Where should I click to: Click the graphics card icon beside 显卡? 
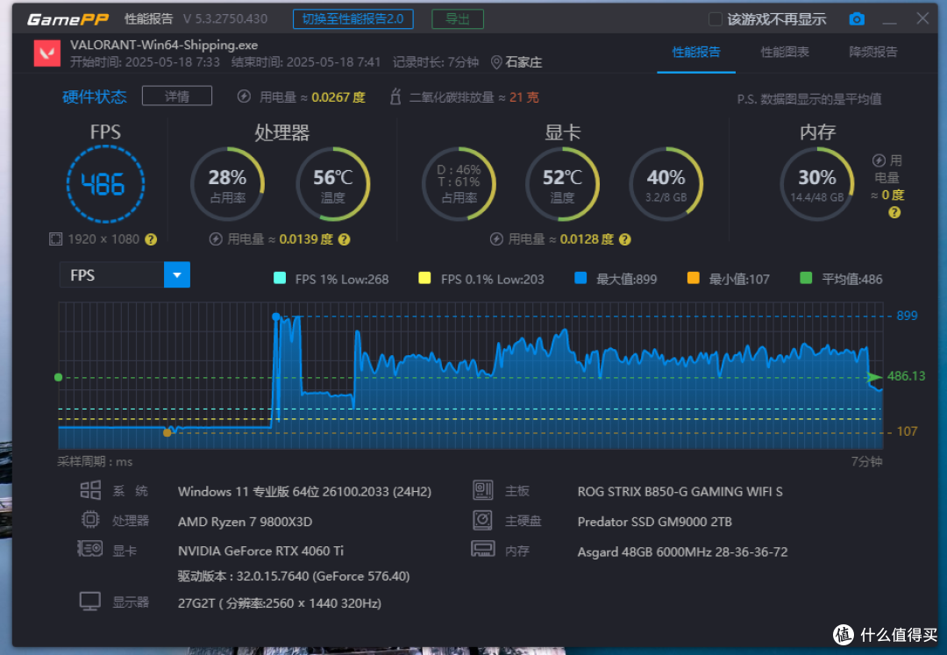click(90, 549)
